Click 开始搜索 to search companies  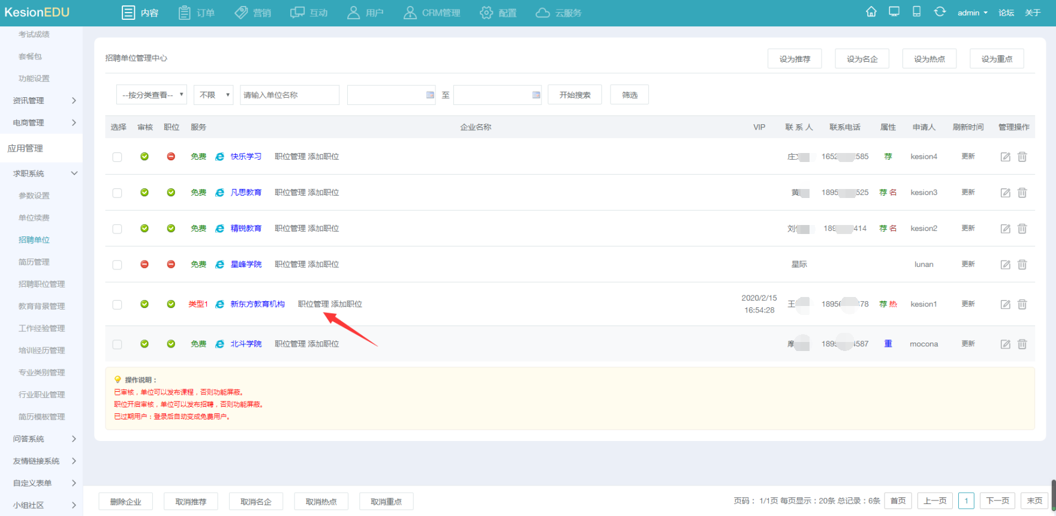(575, 95)
